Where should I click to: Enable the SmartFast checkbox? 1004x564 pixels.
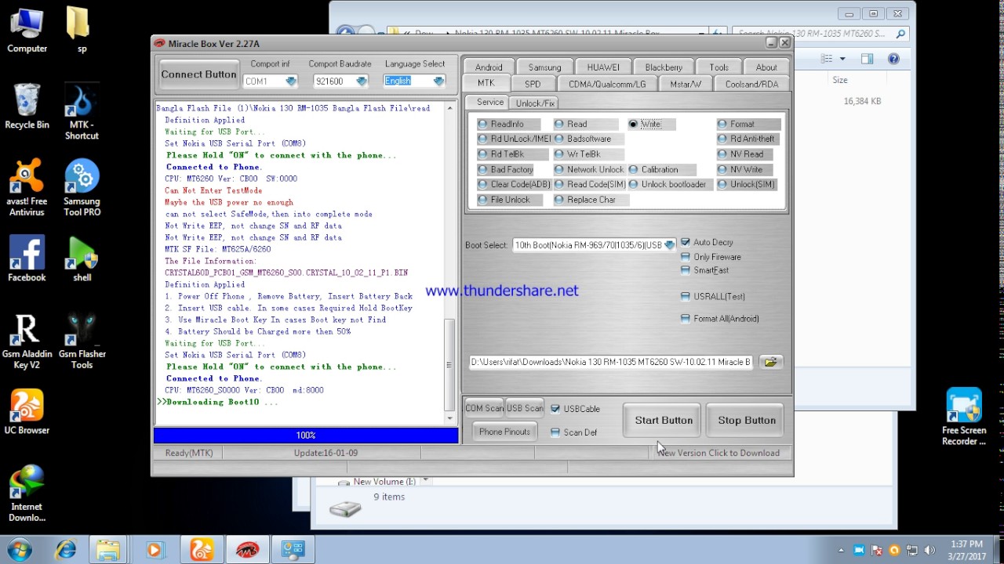[704, 270]
